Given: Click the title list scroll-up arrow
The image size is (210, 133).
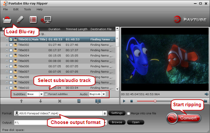Looking at the screenshot, I should point(117,28).
